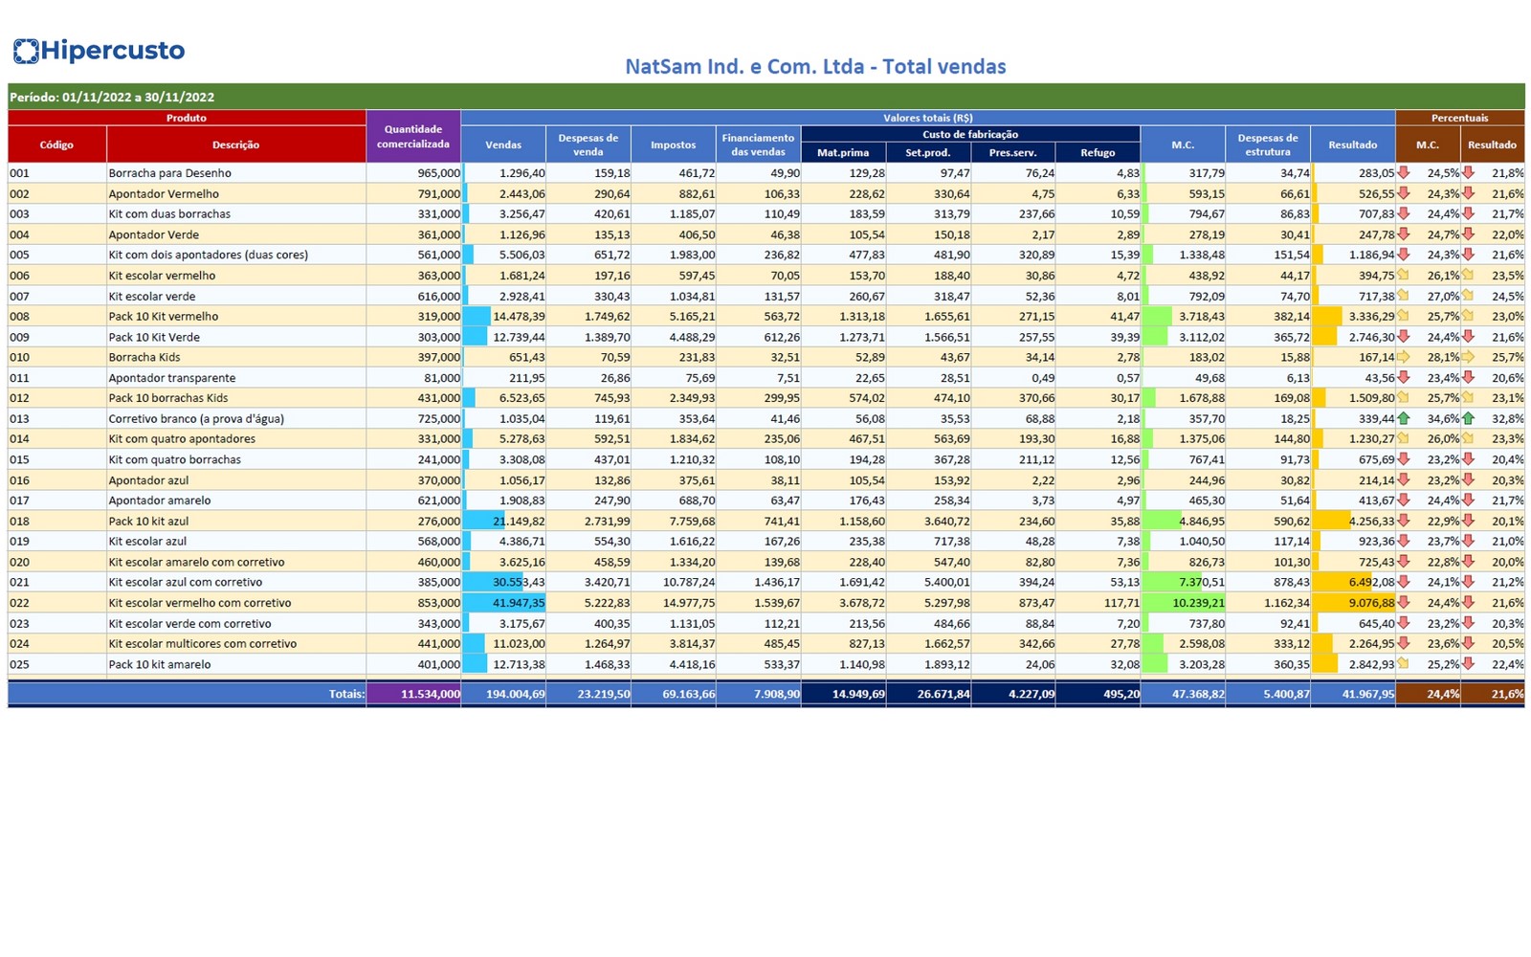The image size is (1531, 957).
Task: Select the Vendas cell 41.947,35
Action: pyautogui.click(x=503, y=603)
